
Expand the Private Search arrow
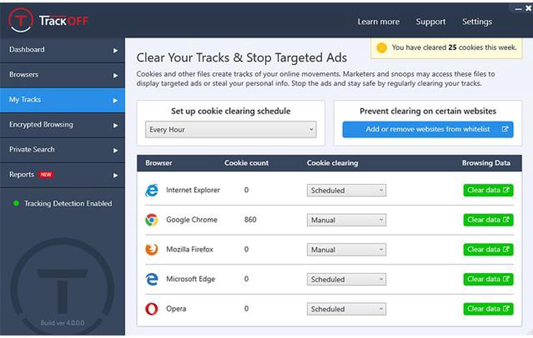(115, 150)
